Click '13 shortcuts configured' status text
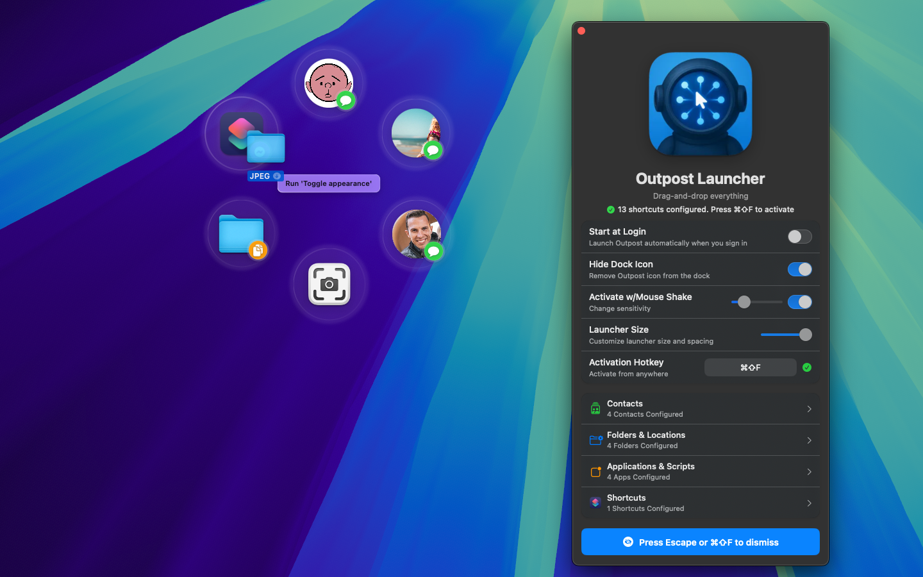Screen dimensions: 923x577 [706, 210]
